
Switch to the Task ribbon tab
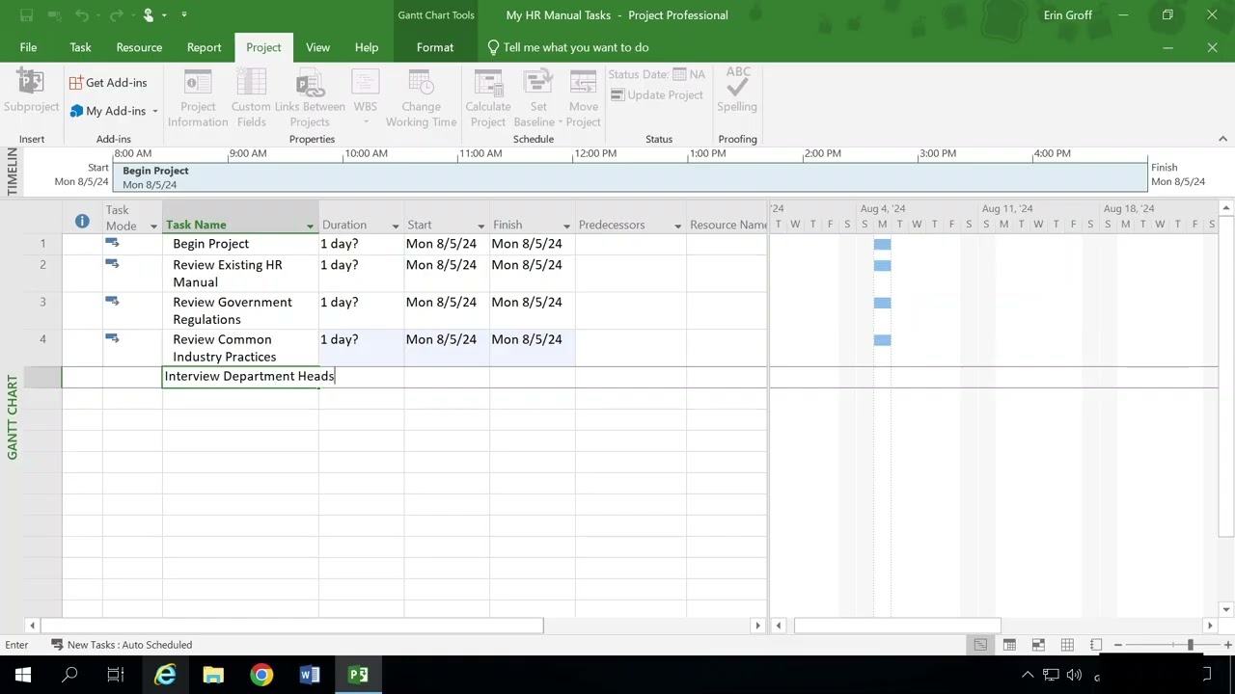coord(80,47)
